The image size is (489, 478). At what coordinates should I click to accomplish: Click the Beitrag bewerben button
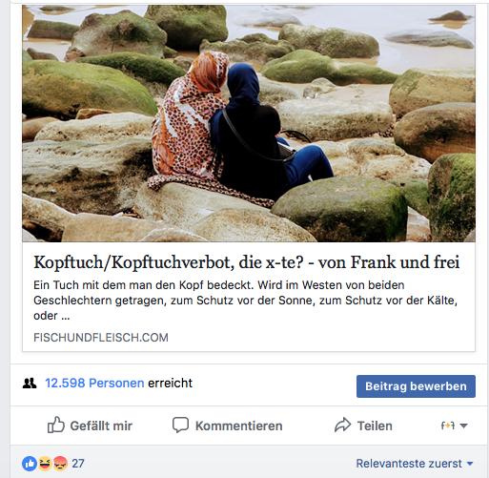[x=416, y=386]
